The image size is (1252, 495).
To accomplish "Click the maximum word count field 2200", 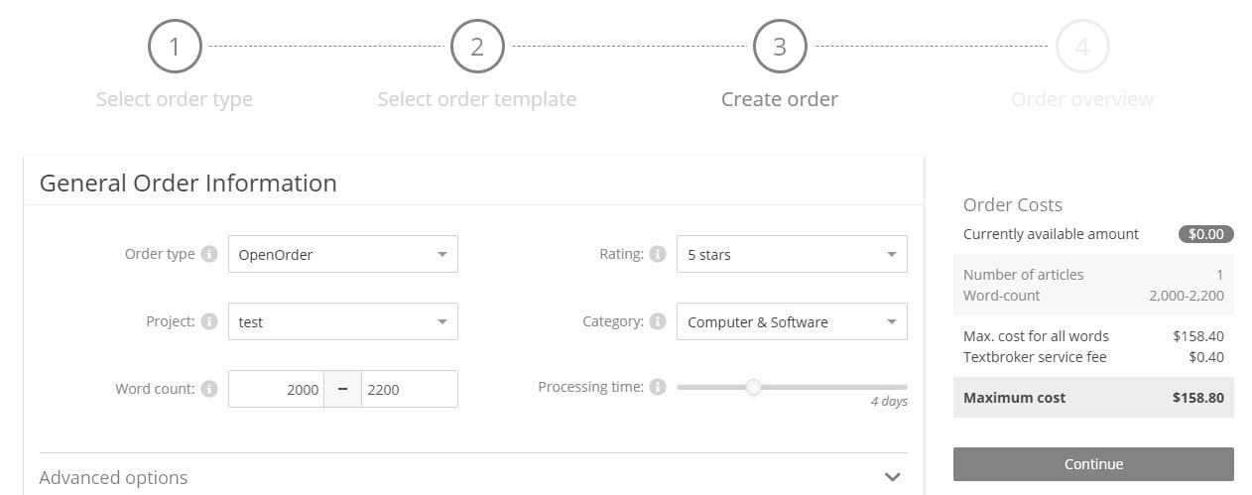I will click(410, 389).
